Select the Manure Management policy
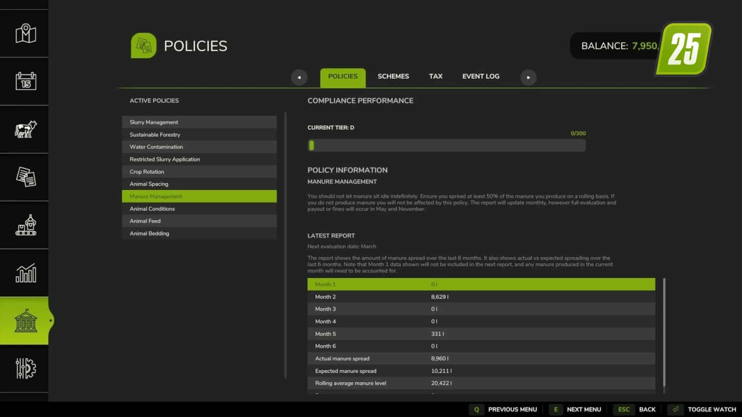Viewport: 742px width, 417px height. (x=199, y=196)
